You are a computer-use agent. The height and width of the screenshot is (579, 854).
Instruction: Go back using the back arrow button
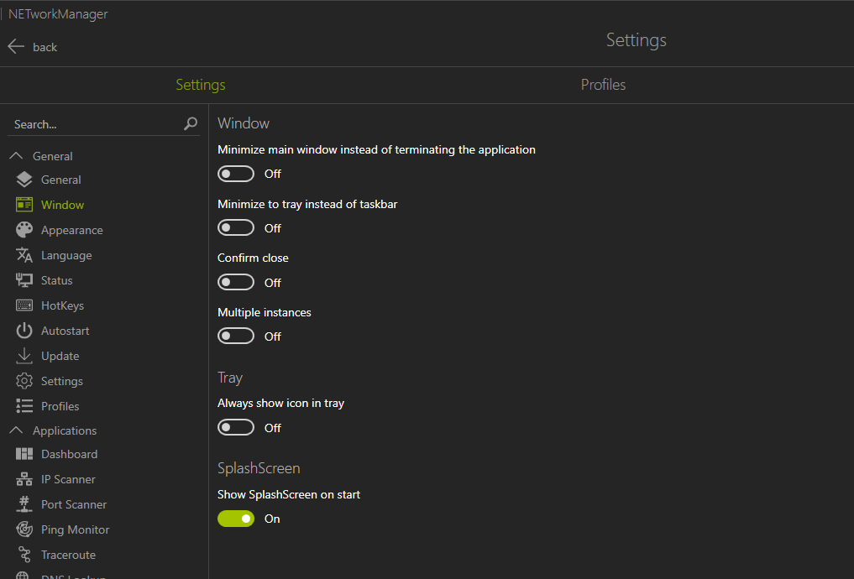(17, 47)
